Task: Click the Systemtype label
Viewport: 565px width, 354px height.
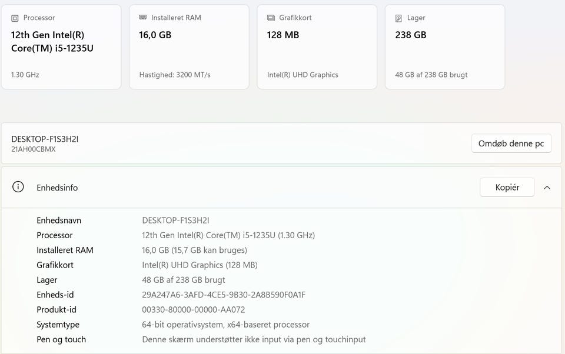Action: tap(58, 325)
